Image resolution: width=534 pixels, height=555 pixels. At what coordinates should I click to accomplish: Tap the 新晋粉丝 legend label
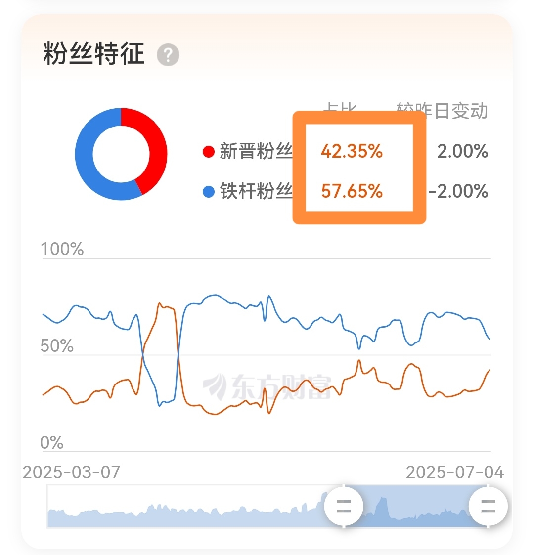pos(256,151)
